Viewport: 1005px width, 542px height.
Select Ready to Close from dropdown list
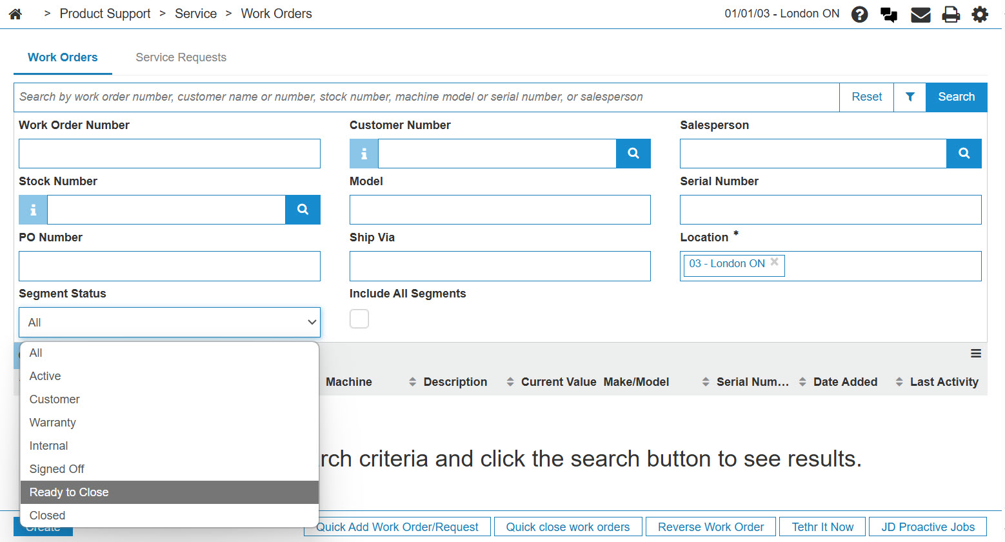pos(69,492)
